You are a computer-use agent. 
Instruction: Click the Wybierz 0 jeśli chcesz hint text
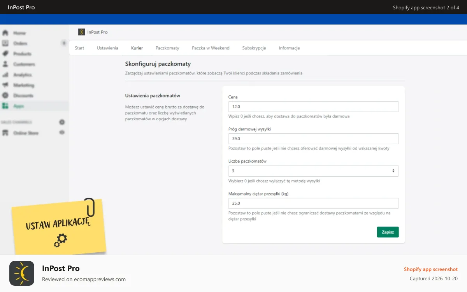[x=274, y=181]
